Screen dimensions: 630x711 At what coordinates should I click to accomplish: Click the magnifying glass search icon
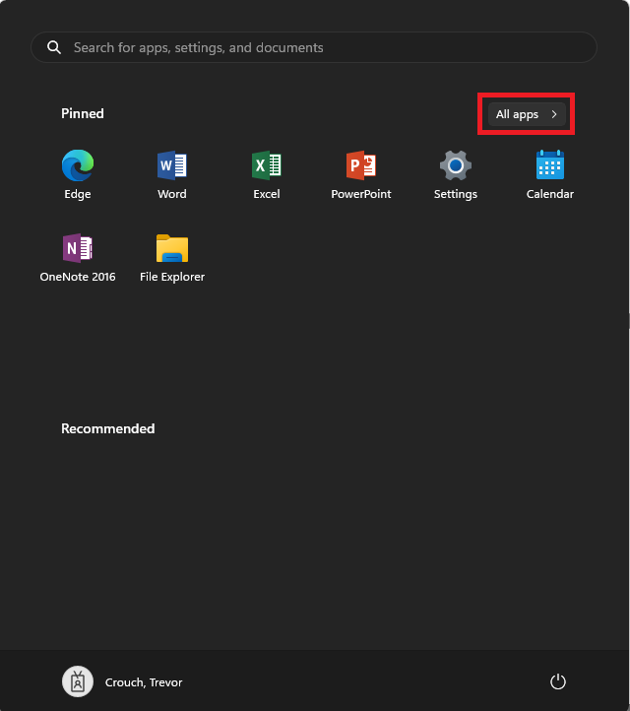coord(54,47)
